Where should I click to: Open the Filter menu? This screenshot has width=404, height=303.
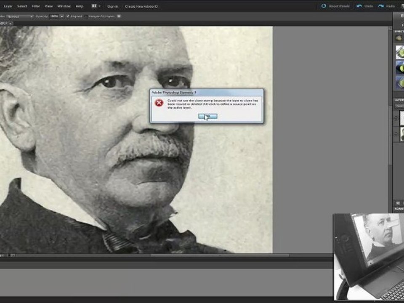pyautogui.click(x=36, y=6)
